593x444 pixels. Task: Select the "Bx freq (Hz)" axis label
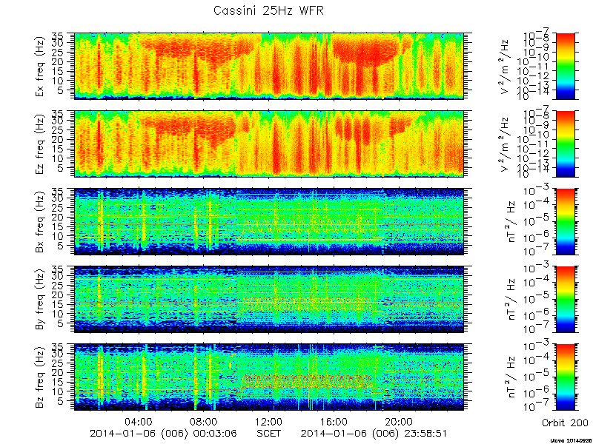(41, 222)
